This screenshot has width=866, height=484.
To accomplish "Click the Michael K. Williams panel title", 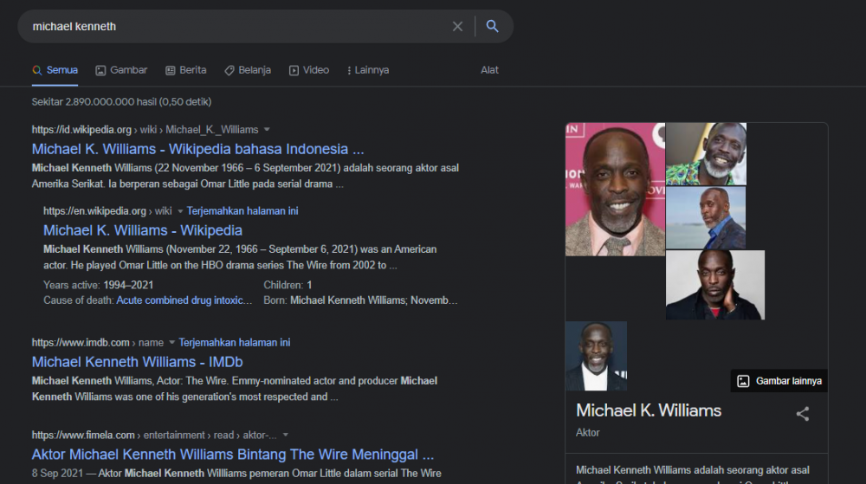I will (649, 410).
